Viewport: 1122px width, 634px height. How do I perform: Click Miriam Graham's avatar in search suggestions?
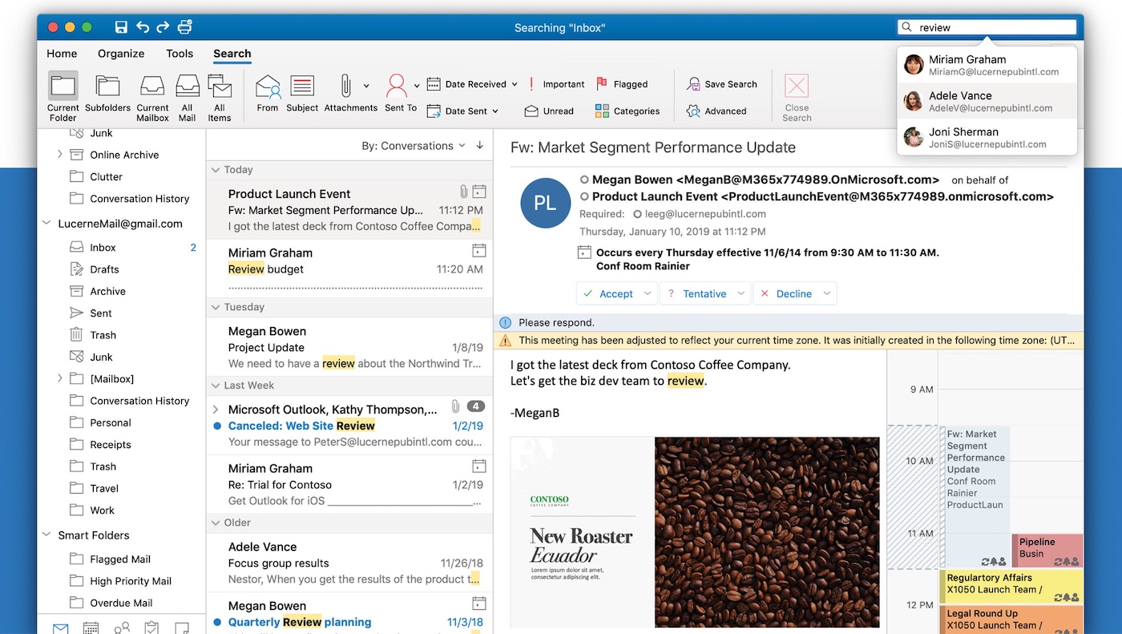click(914, 64)
